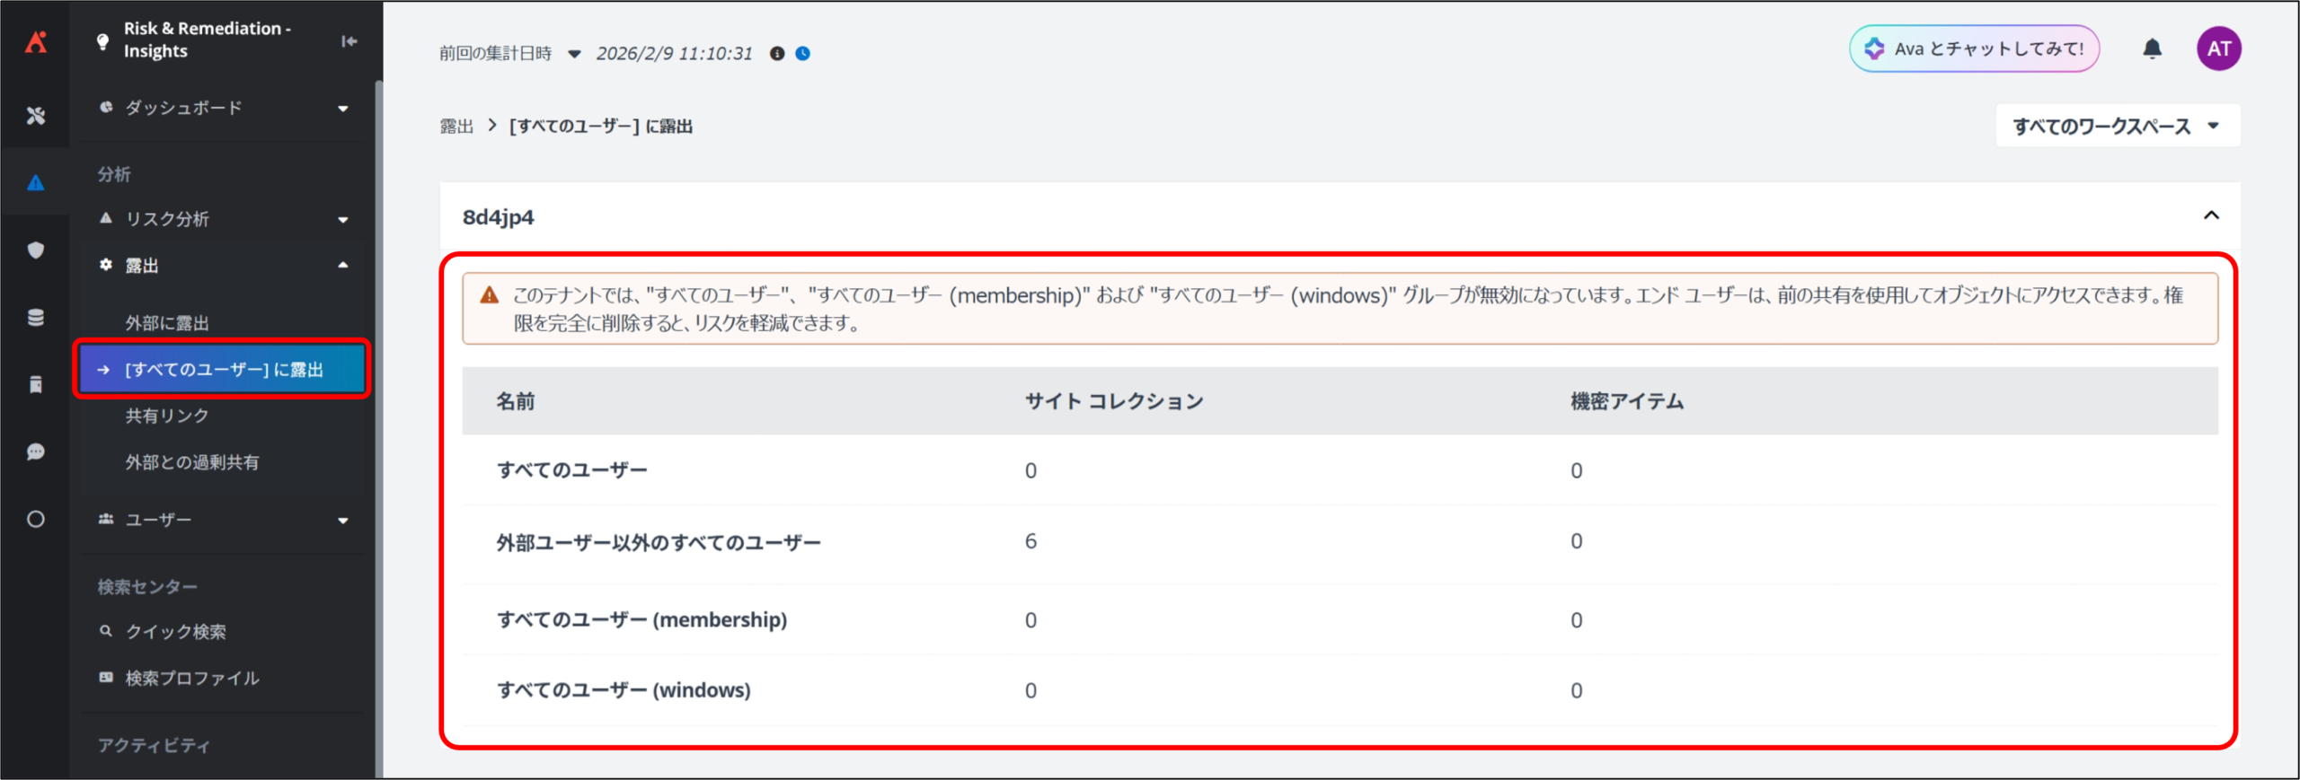Open the database stack icon in left rail
This screenshot has height=780, width=2300.
pos(36,318)
